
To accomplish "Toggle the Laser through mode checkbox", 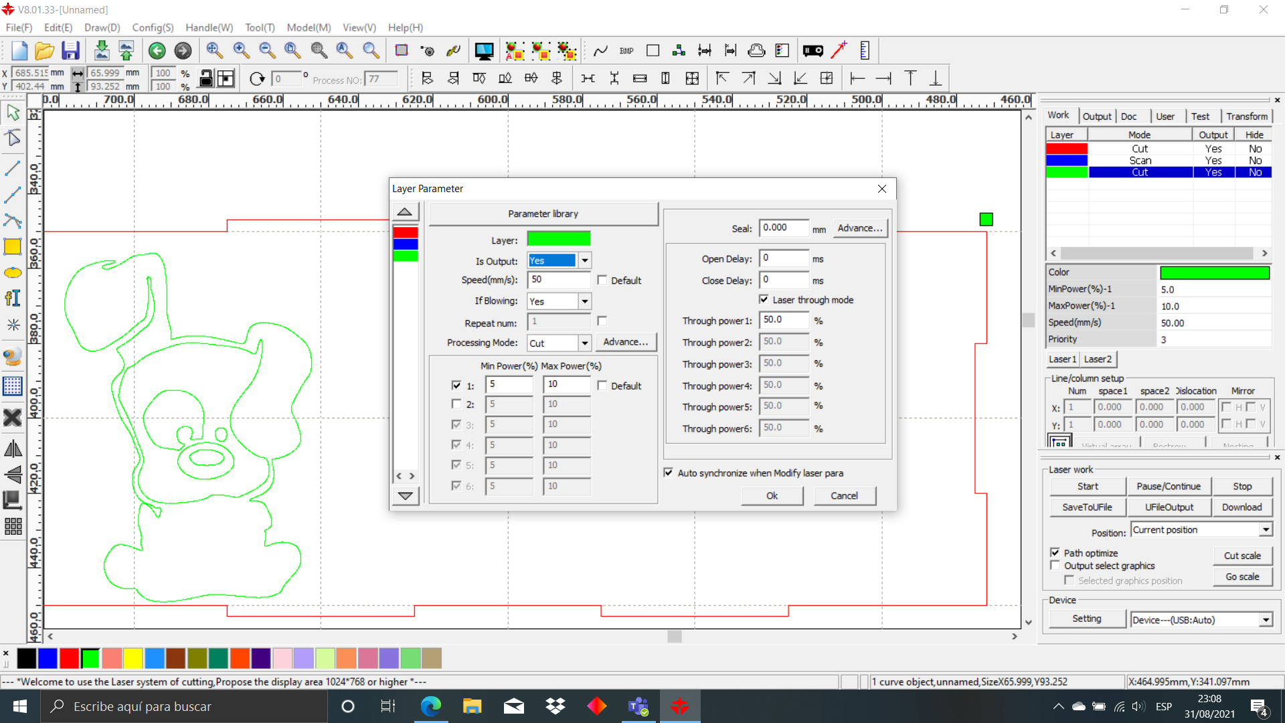I will (764, 299).
